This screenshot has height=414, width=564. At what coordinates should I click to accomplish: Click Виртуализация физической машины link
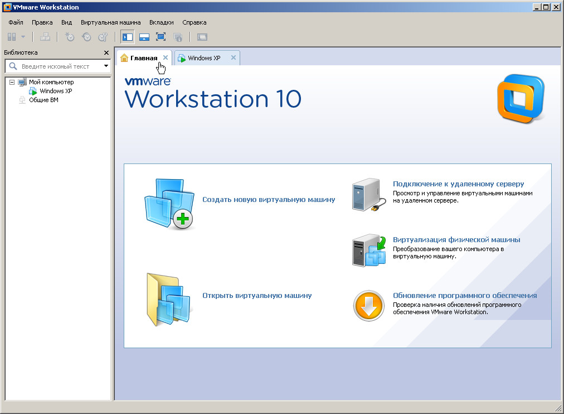(x=456, y=240)
